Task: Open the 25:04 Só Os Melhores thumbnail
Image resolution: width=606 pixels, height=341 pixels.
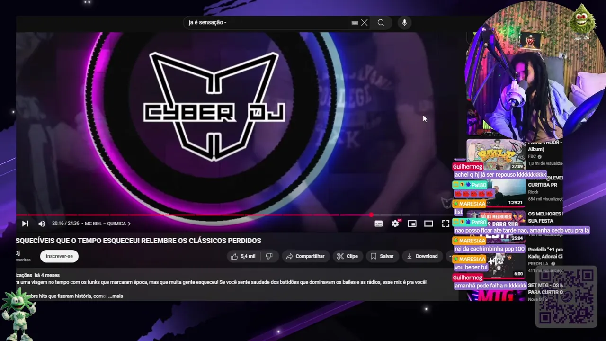Action: [x=496, y=226]
